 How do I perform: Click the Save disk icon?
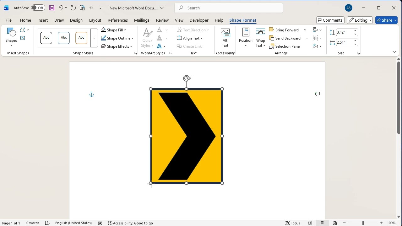tap(52, 8)
